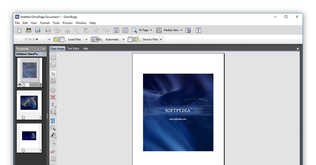Open the Edit menu
Screen dimensions: 316x165
pos(25,23)
